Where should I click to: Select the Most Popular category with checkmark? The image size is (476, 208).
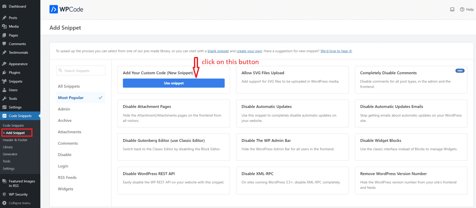tap(71, 97)
